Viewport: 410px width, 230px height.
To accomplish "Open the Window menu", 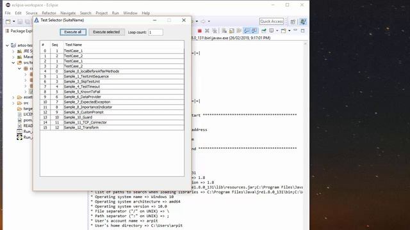I will tap(130, 13).
